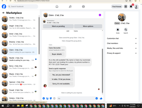142x108 pixels.
Task: Choose a sticker in the composer
Action: point(51,98)
